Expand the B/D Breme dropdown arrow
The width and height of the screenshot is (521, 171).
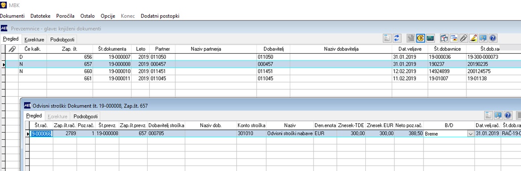click(x=470, y=133)
